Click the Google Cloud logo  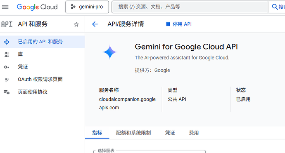37,7
